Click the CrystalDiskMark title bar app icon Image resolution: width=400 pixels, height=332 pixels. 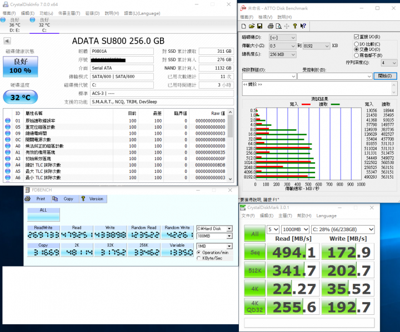click(243, 207)
